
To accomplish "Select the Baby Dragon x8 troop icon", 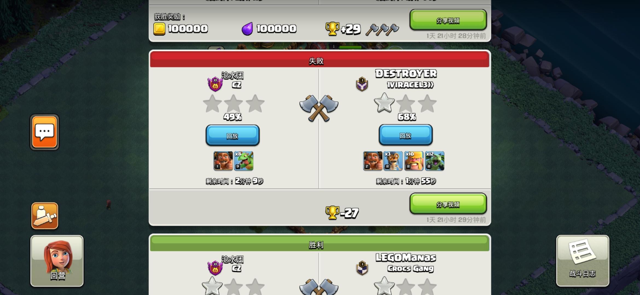I will [244, 161].
